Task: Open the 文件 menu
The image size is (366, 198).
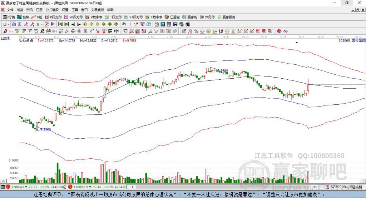Action: pos(10,10)
